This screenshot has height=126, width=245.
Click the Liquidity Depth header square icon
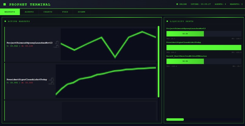(167, 21)
